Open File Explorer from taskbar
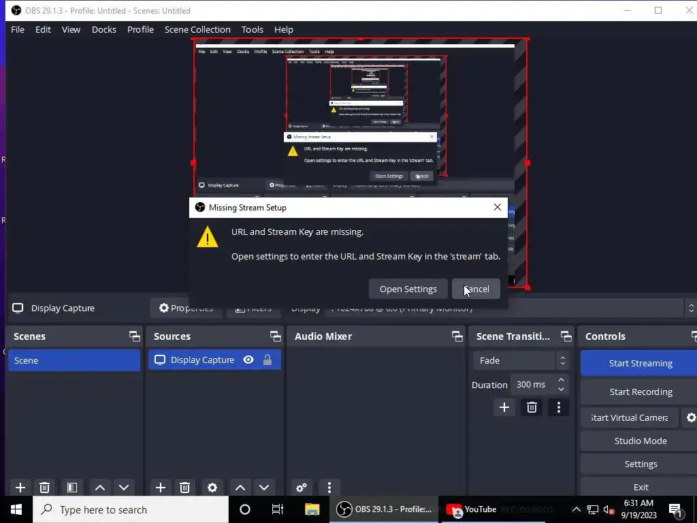This screenshot has width=697, height=523. point(312,509)
